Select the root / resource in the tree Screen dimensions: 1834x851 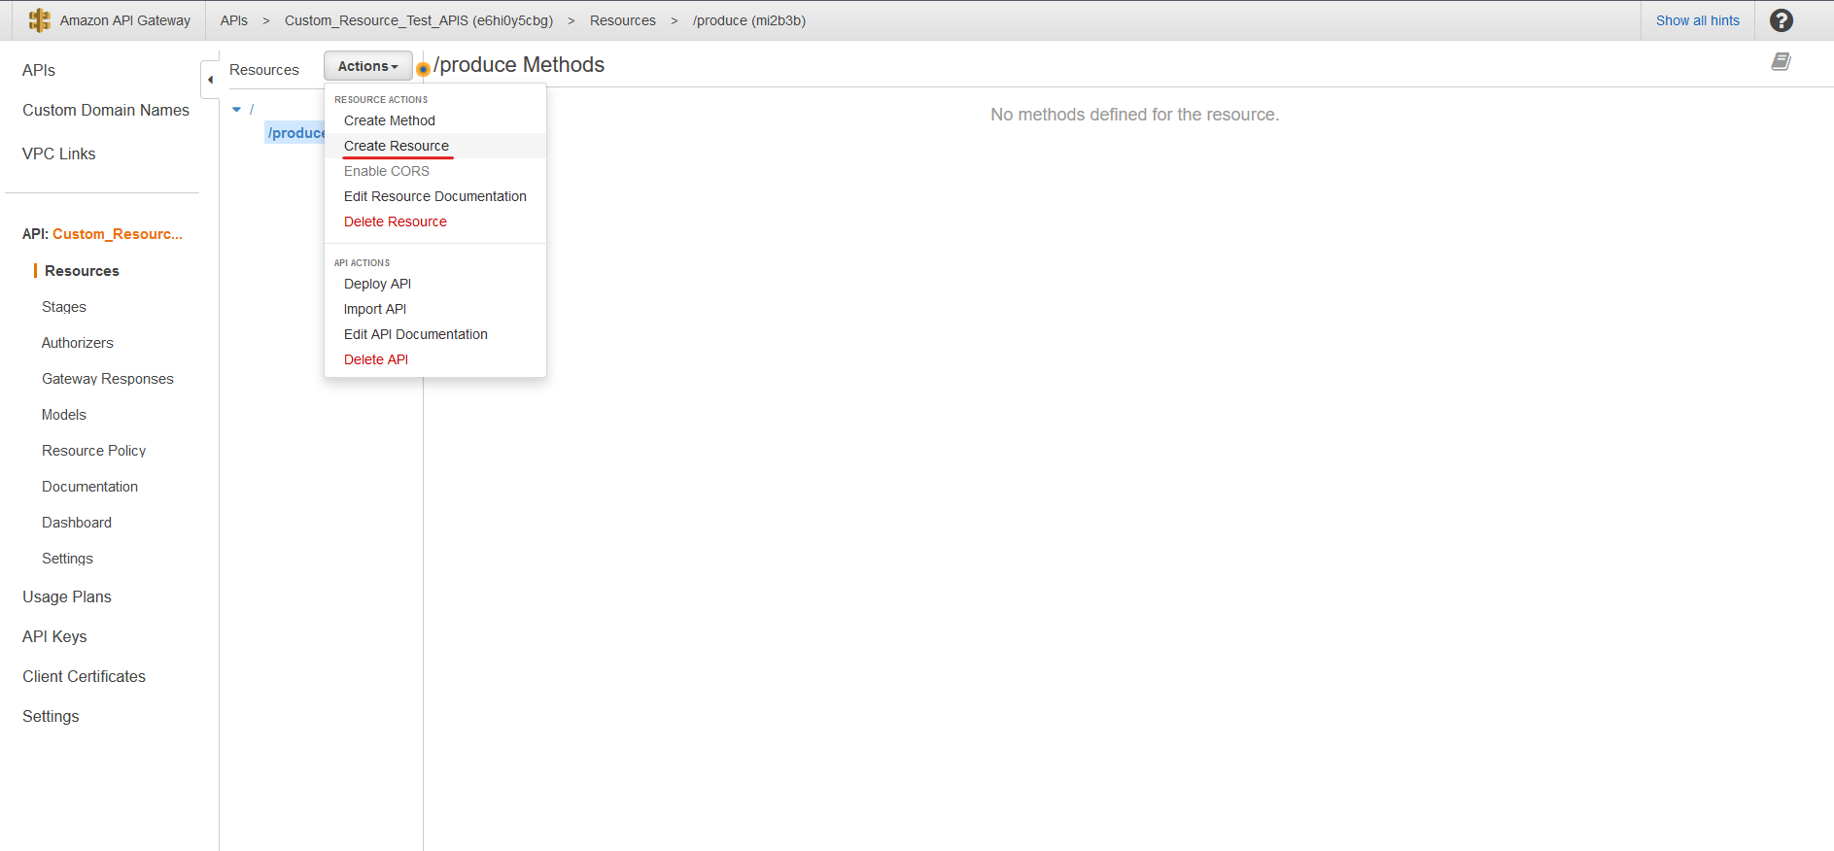point(252,110)
